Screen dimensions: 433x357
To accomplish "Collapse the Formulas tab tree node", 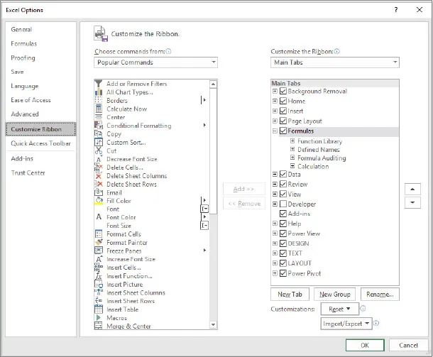I will point(275,131).
